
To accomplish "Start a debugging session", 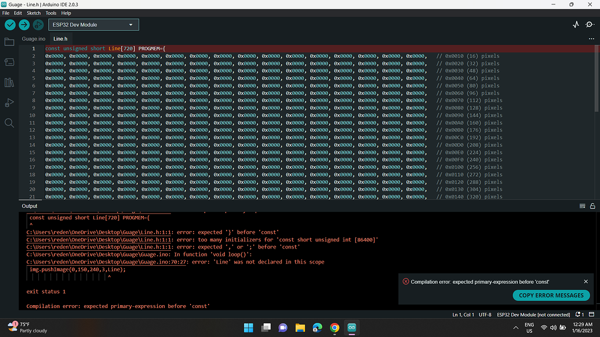I will [38, 24].
